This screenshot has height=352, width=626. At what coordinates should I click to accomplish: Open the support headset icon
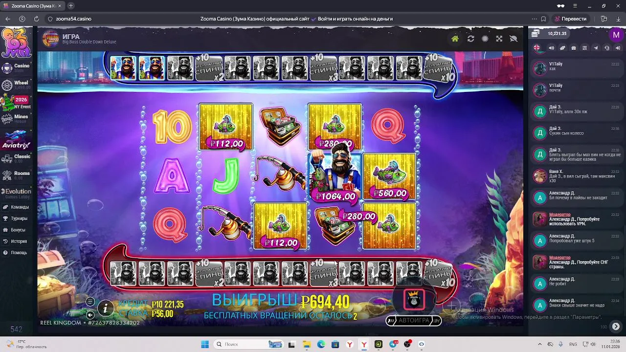click(x=607, y=48)
